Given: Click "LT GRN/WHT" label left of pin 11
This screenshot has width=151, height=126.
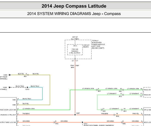Looking at the screenshot, I should (112, 93).
